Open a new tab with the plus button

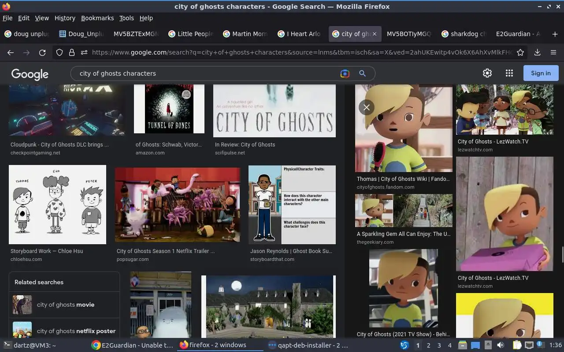click(555, 34)
